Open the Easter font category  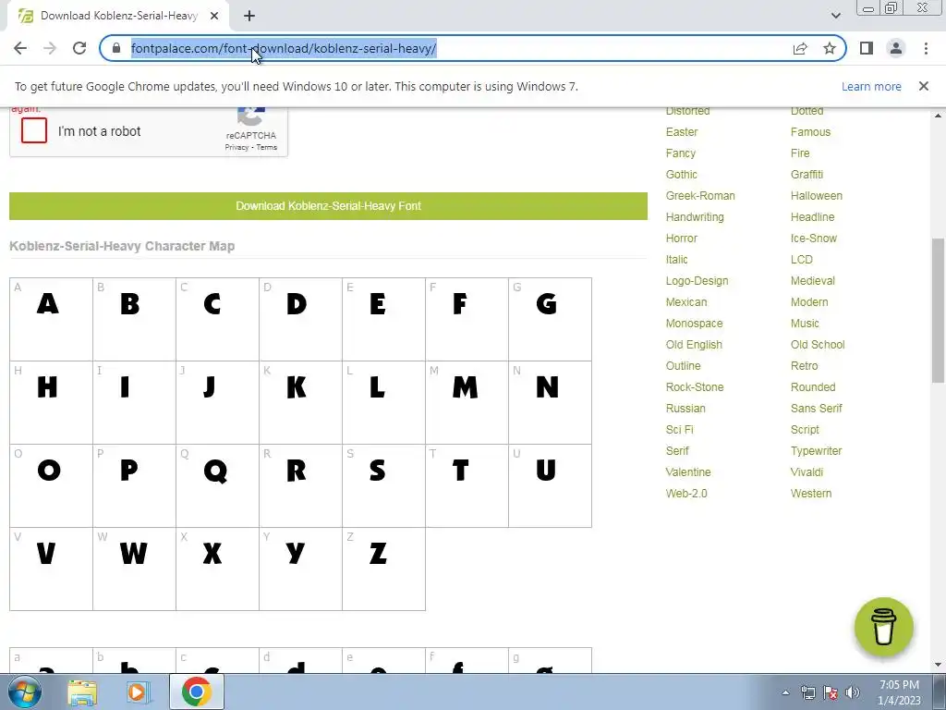(x=682, y=131)
